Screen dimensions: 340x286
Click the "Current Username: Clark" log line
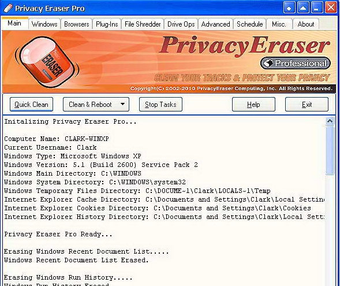coord(50,147)
